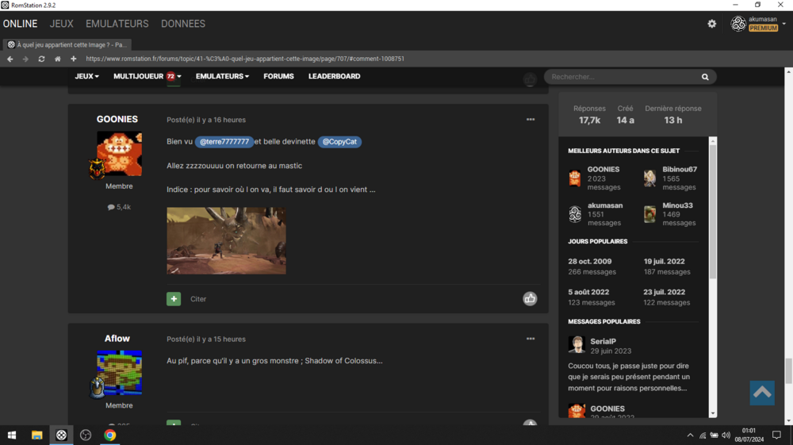Click the settings gear icon

coord(711,24)
